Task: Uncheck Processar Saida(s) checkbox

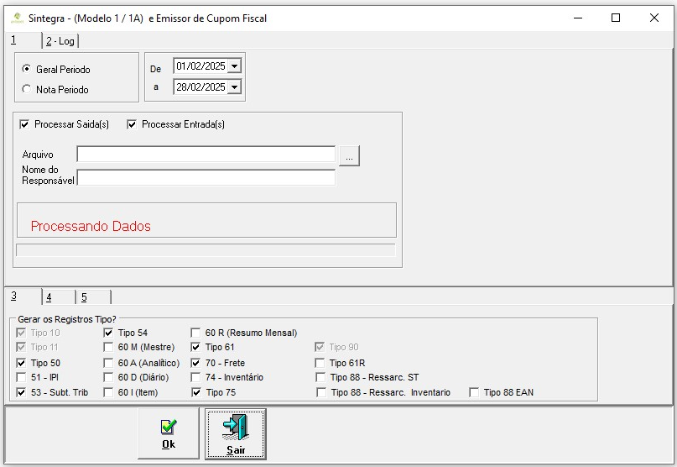Action: click(x=23, y=124)
